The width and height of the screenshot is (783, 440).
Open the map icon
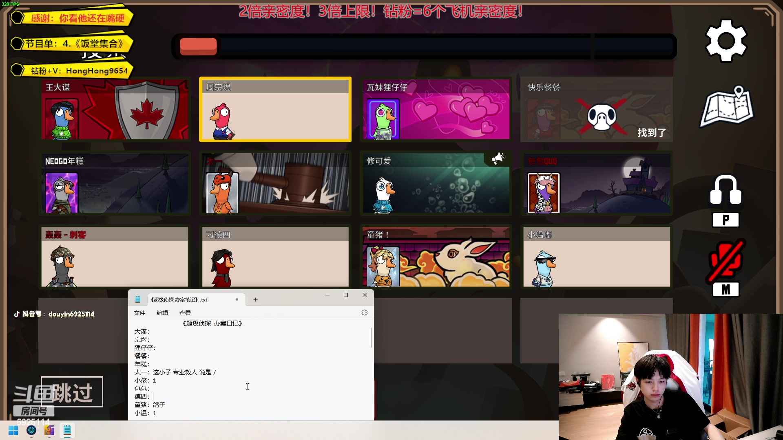727,107
